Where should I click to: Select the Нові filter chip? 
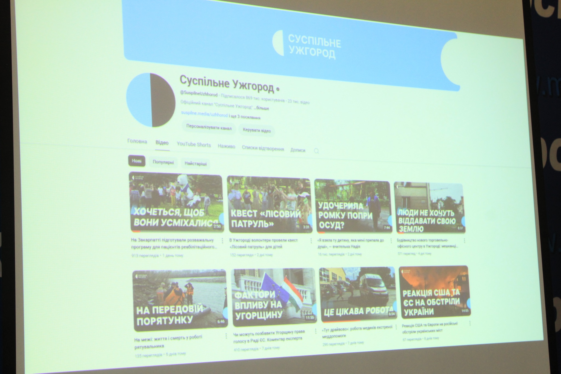point(136,161)
